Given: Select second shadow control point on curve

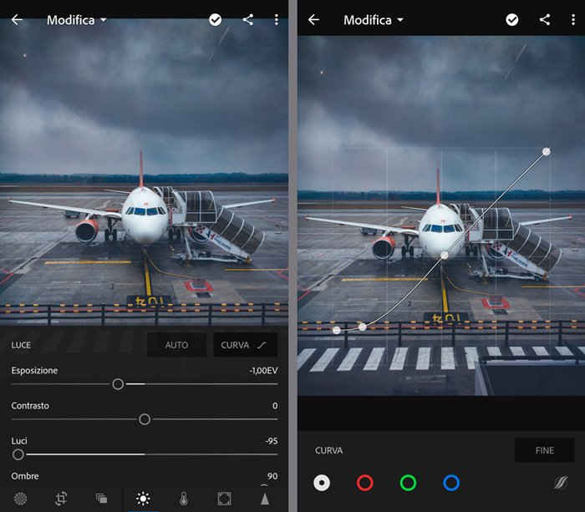Looking at the screenshot, I should (362, 327).
